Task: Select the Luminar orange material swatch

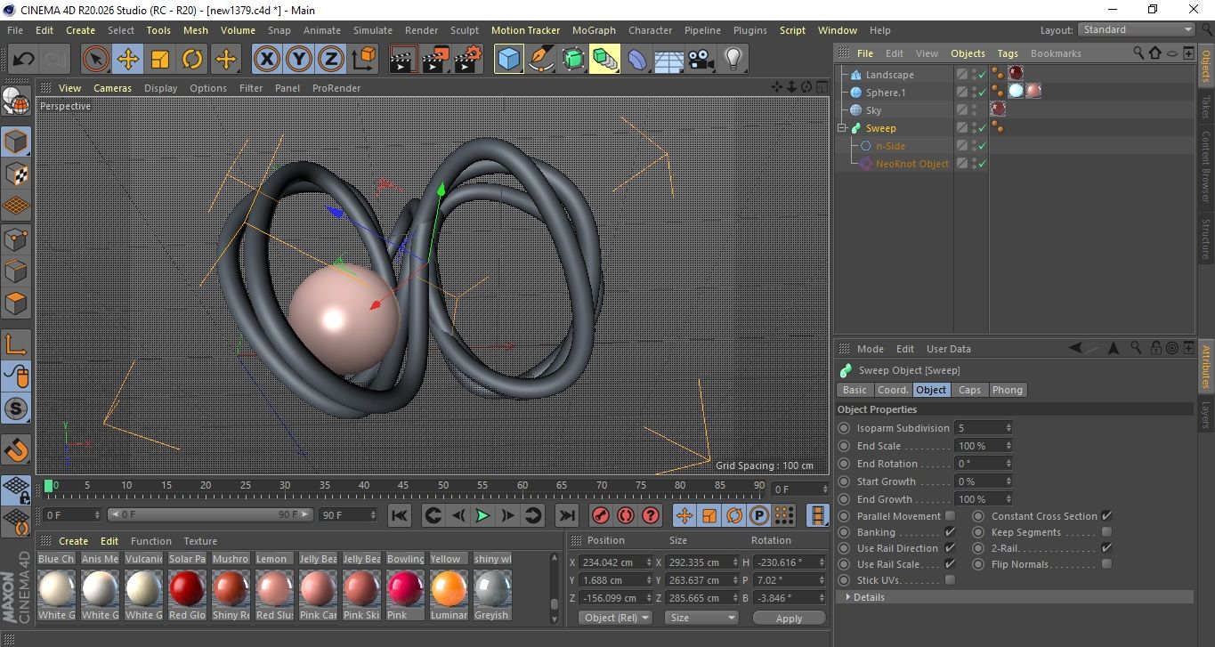Action: [x=449, y=588]
